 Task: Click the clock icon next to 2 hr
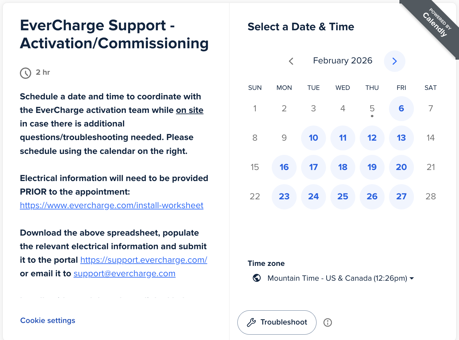[26, 73]
